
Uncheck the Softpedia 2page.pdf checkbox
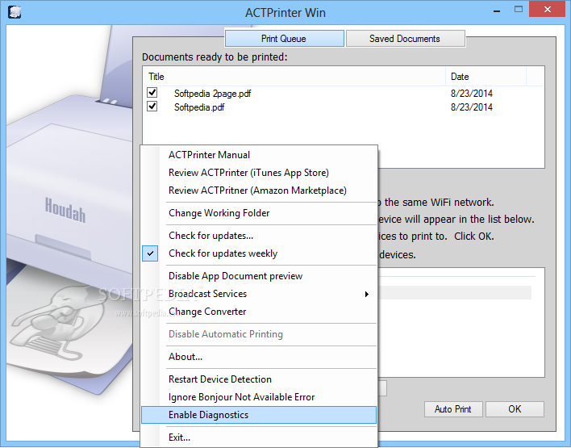(152, 93)
